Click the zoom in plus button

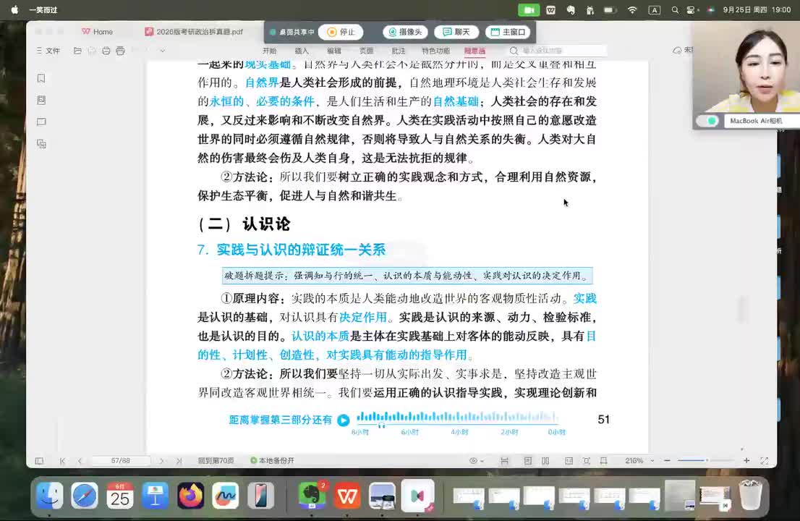[746, 461]
